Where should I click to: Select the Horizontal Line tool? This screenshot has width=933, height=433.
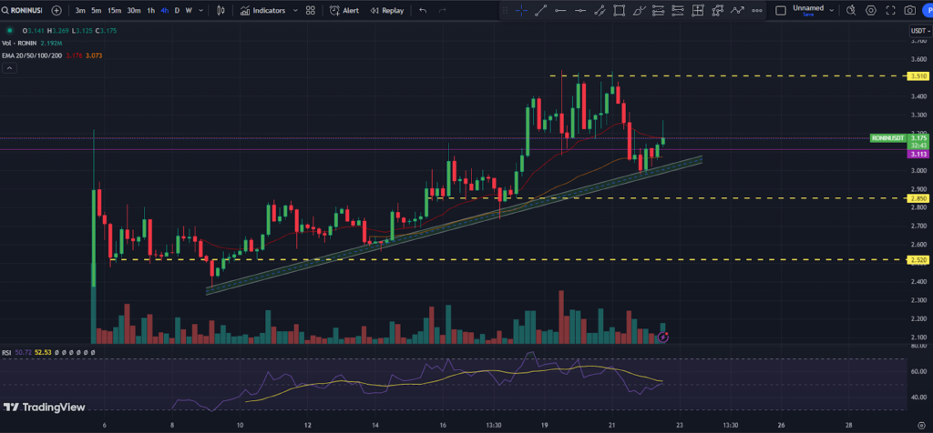click(x=580, y=10)
